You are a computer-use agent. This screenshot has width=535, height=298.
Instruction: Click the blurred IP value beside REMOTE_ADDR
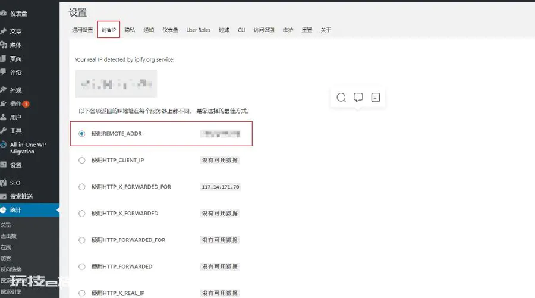[221, 134]
